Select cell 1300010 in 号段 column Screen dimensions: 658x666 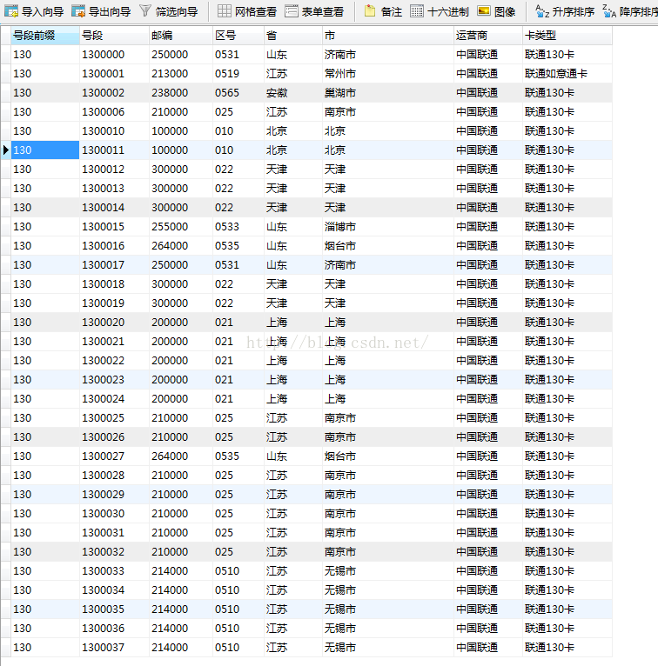114,130
